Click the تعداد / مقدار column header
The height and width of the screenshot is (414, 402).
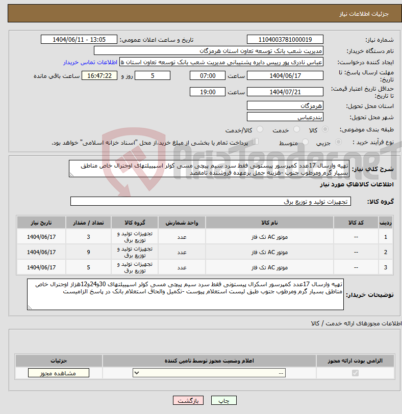tap(88, 223)
